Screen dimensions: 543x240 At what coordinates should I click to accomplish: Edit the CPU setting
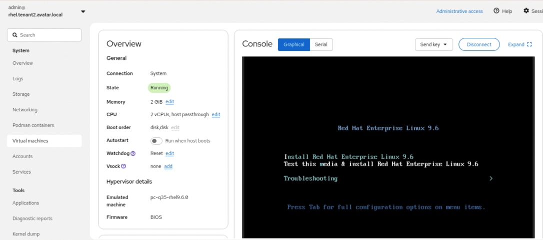(215, 114)
